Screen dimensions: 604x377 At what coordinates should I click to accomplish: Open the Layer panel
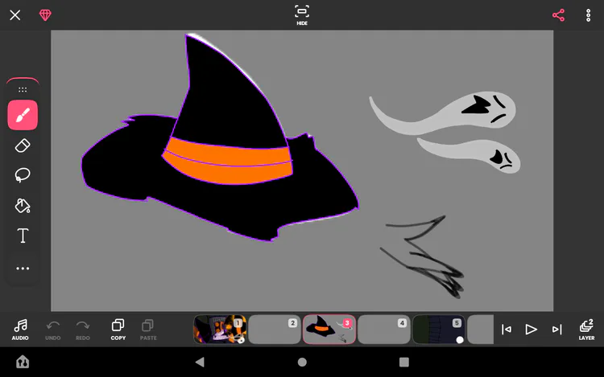tap(586, 330)
